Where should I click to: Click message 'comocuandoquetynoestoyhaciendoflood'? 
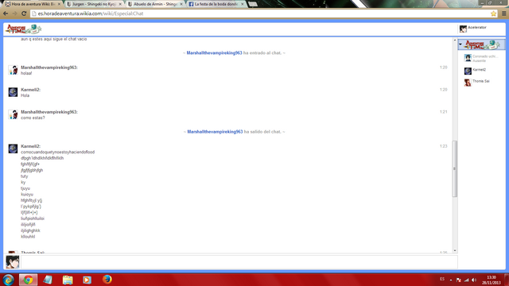[58, 152]
